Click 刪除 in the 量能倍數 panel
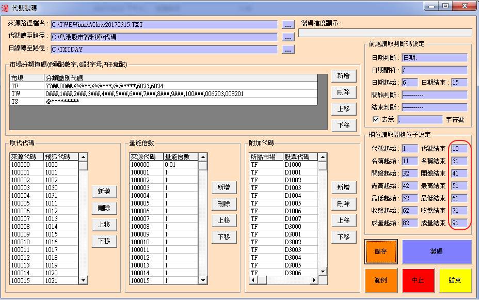This screenshot has width=480, height=300. point(224,204)
